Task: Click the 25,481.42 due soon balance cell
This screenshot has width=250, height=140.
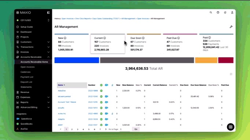Action: click(195, 96)
